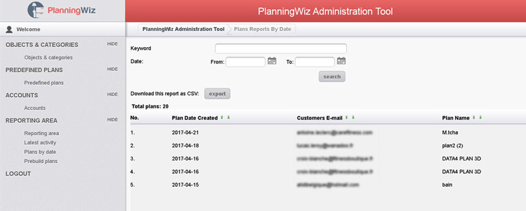Click the PlanningWiz logo
The width and height of the screenshot is (526, 211).
click(x=62, y=10)
